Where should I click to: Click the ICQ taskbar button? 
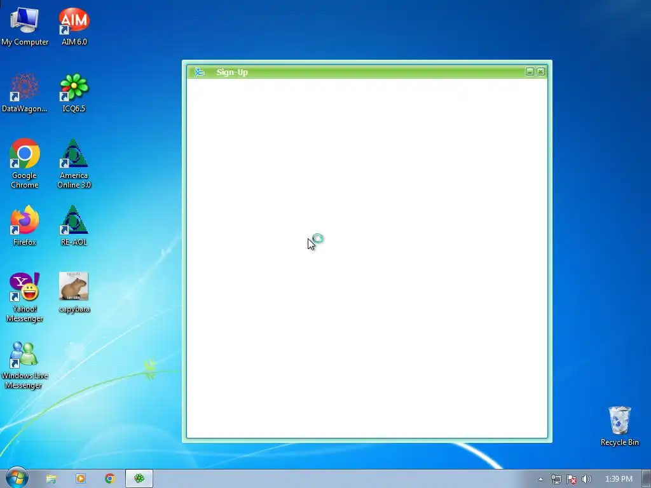(x=139, y=479)
